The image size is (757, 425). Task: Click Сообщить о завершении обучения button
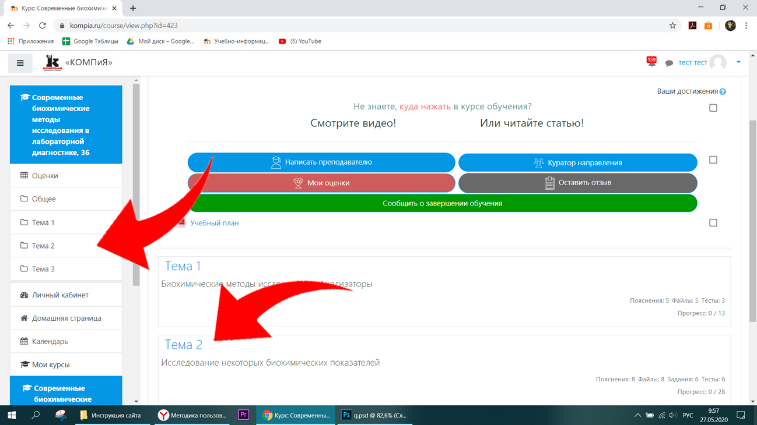(x=443, y=203)
